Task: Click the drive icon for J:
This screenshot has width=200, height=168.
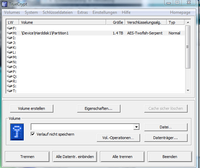Action: pos(10,42)
